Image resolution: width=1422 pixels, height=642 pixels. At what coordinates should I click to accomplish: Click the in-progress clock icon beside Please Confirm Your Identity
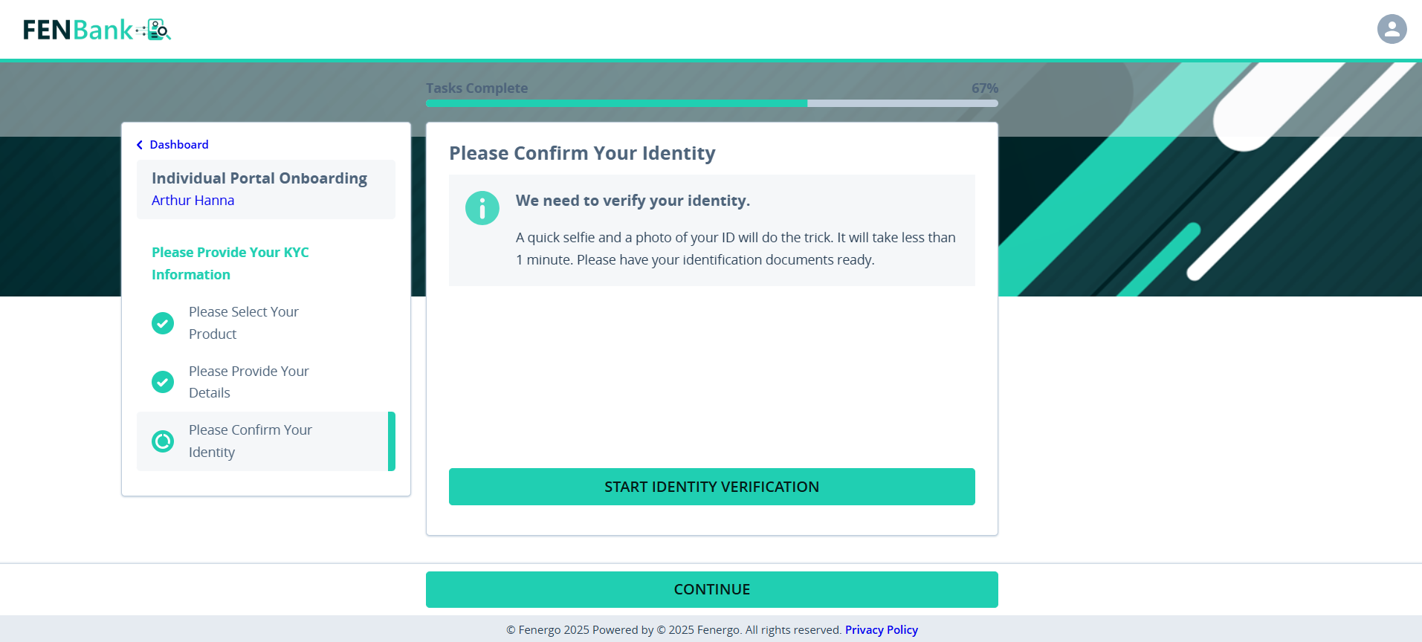[163, 441]
